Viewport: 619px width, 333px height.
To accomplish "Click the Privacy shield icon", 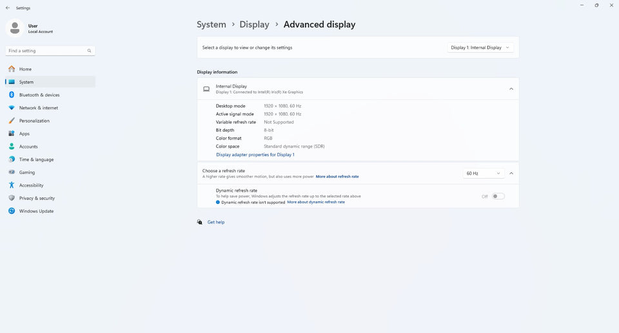I will [x=12, y=198].
